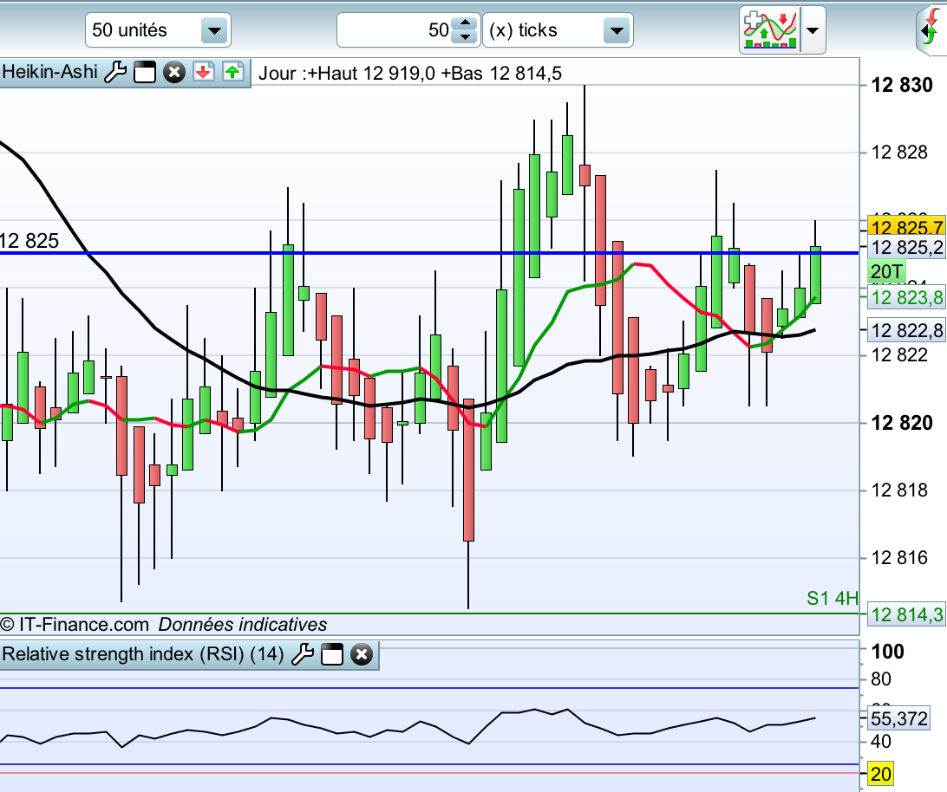Open the add indicators chart icon

[x=770, y=29]
